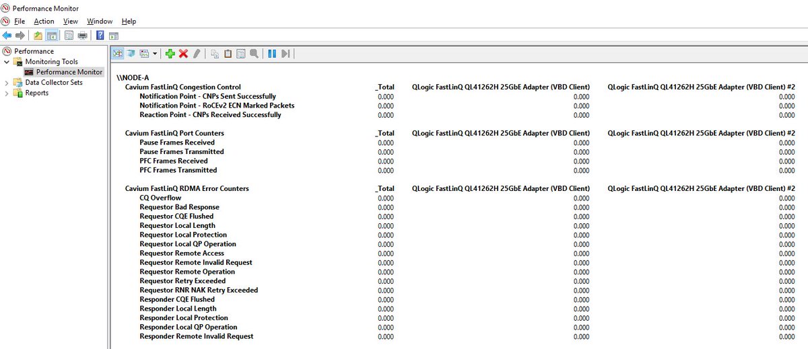Viewport: 808px width, 349px height.
Task: Select Responder CQE Flushed counter
Action: pos(177,299)
